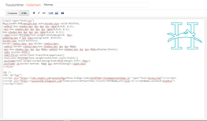207x121 pixels.
Task: Apply strikethrough formatting
Action: pyautogui.click(x=44, y=13)
